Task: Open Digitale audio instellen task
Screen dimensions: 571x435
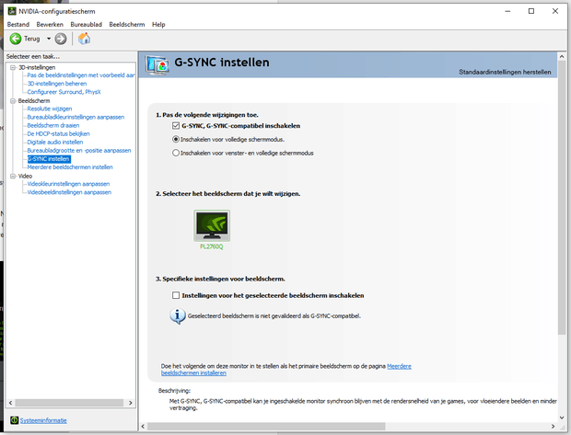Action: [55, 143]
